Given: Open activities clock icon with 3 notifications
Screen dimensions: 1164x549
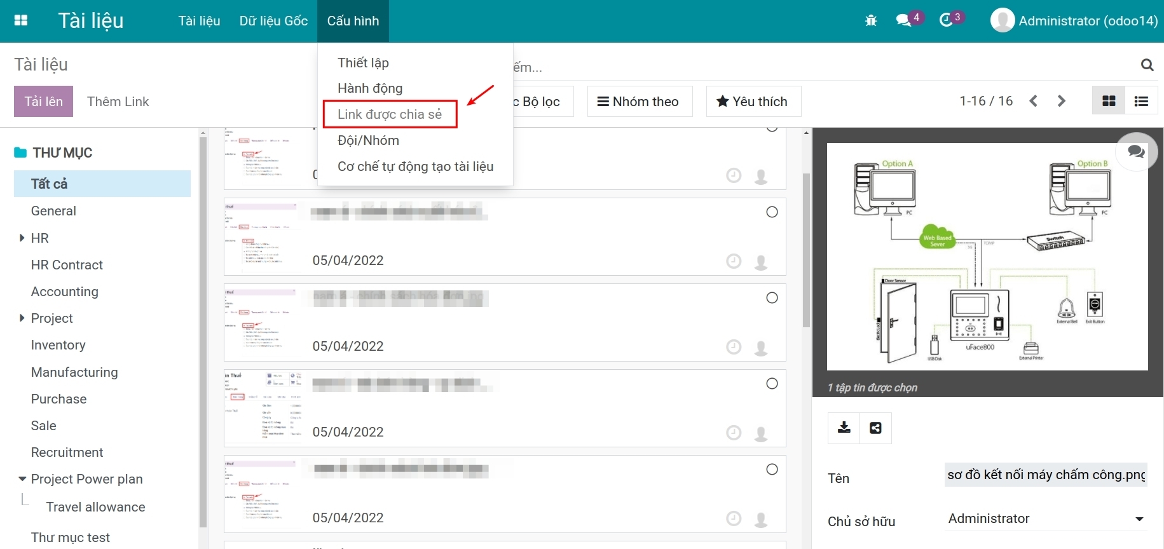Looking at the screenshot, I should click(x=946, y=20).
